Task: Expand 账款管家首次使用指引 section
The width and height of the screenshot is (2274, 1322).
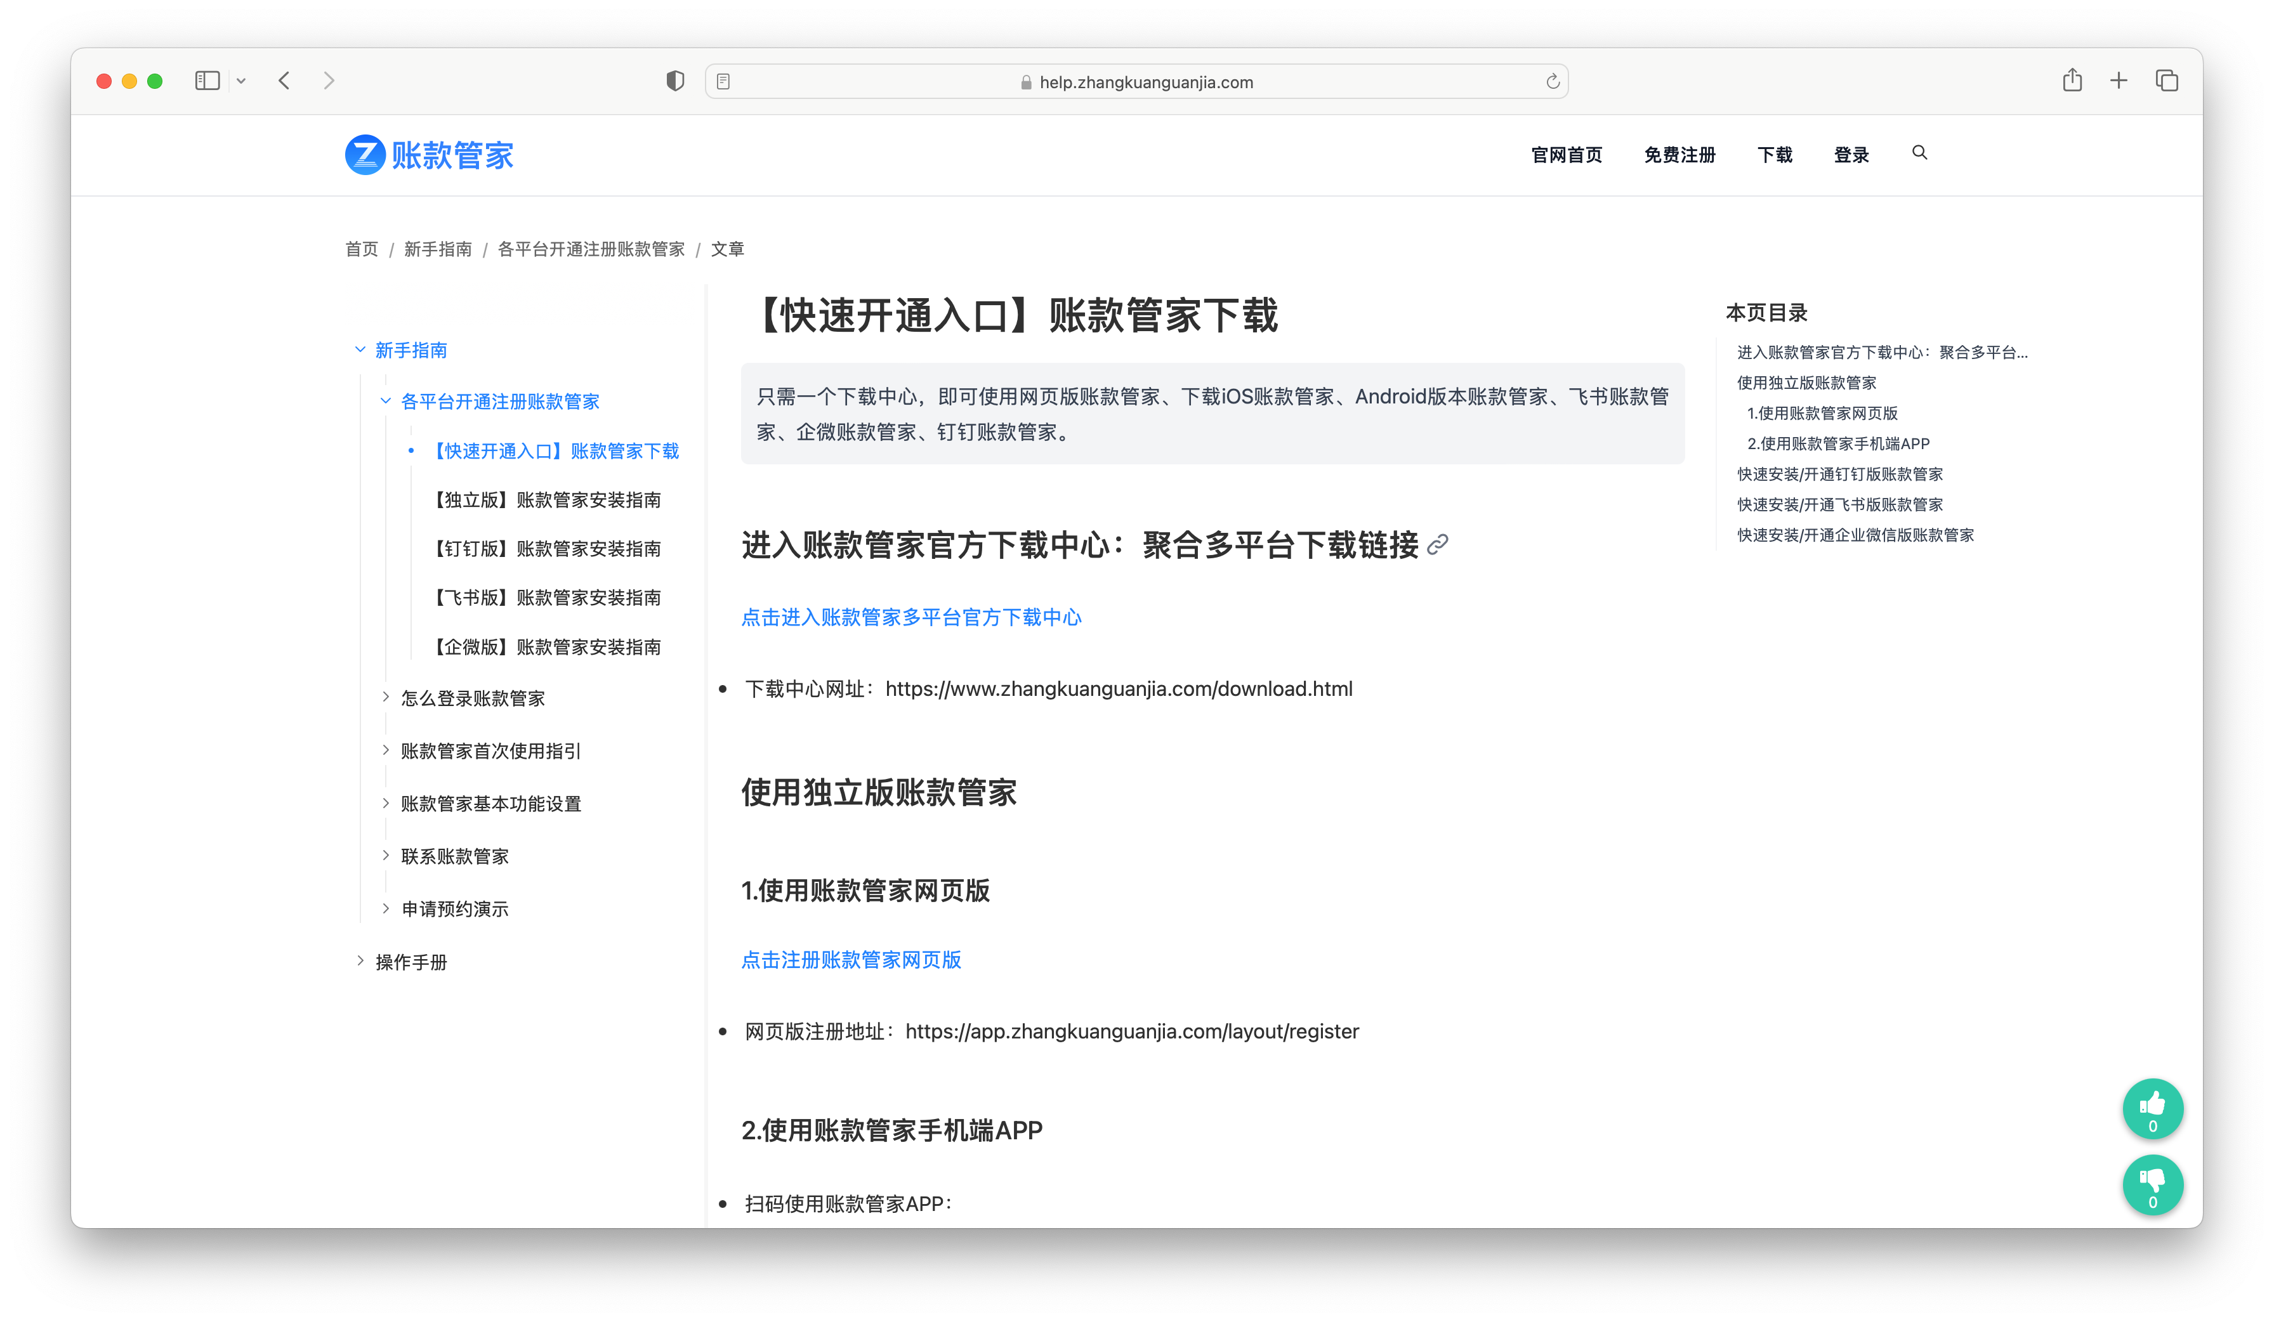Action: pyautogui.click(x=385, y=751)
